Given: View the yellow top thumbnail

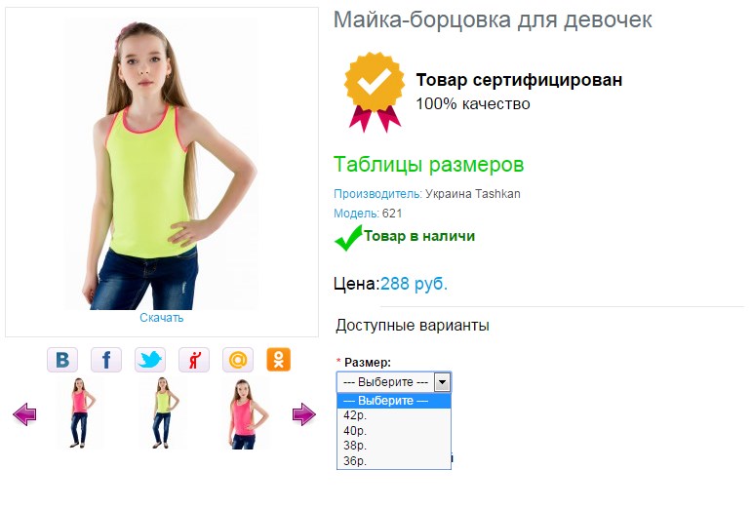Looking at the screenshot, I should click(164, 413).
